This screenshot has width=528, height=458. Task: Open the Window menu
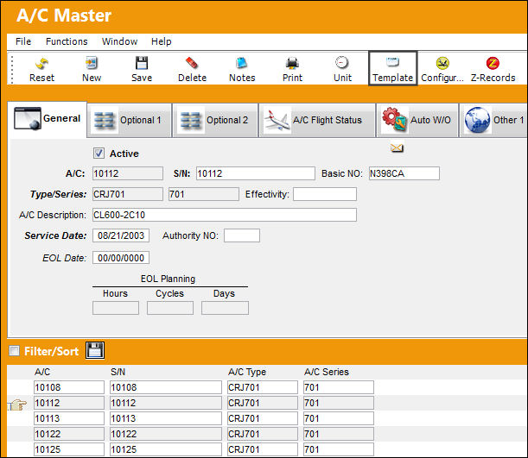[x=119, y=41]
